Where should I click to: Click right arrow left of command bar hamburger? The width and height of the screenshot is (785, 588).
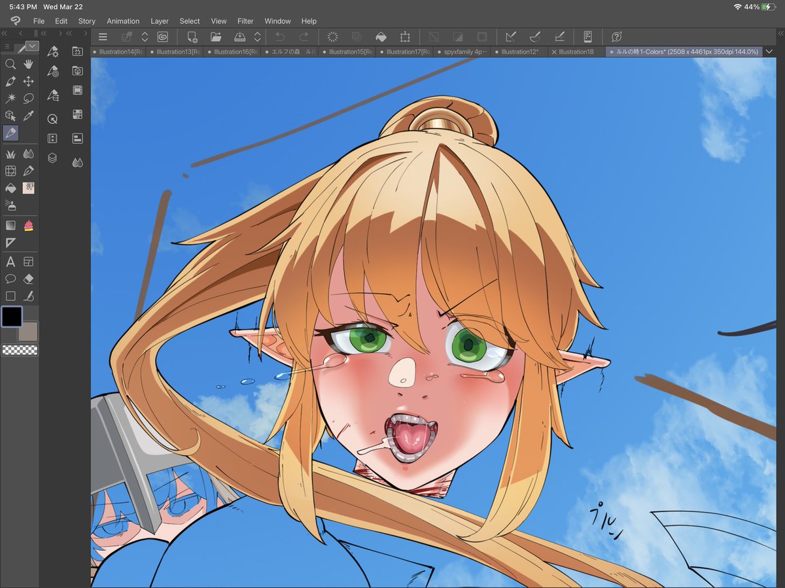(84, 33)
